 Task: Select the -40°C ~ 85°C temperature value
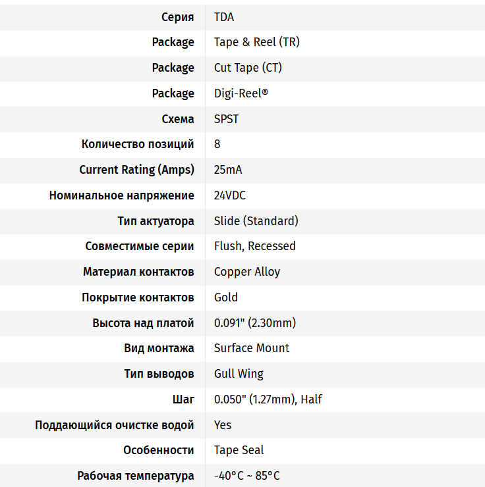pyautogui.click(x=247, y=476)
